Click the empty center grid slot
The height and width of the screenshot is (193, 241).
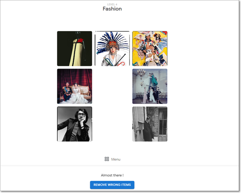click(112, 86)
